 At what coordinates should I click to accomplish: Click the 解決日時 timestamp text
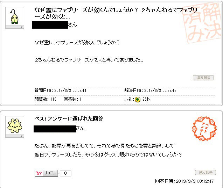[150, 91]
